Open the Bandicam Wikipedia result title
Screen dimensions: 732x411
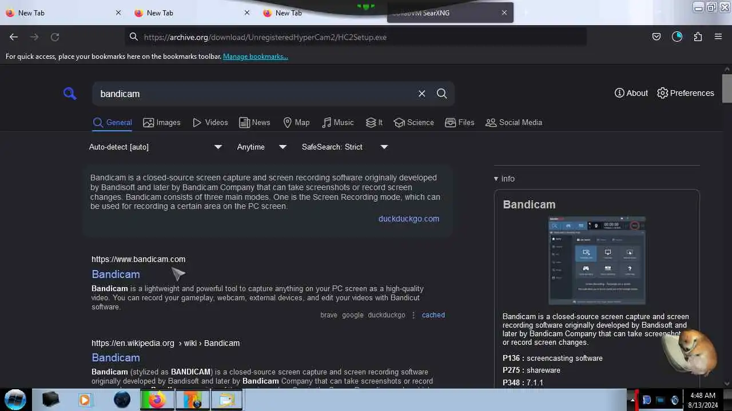[x=116, y=357]
